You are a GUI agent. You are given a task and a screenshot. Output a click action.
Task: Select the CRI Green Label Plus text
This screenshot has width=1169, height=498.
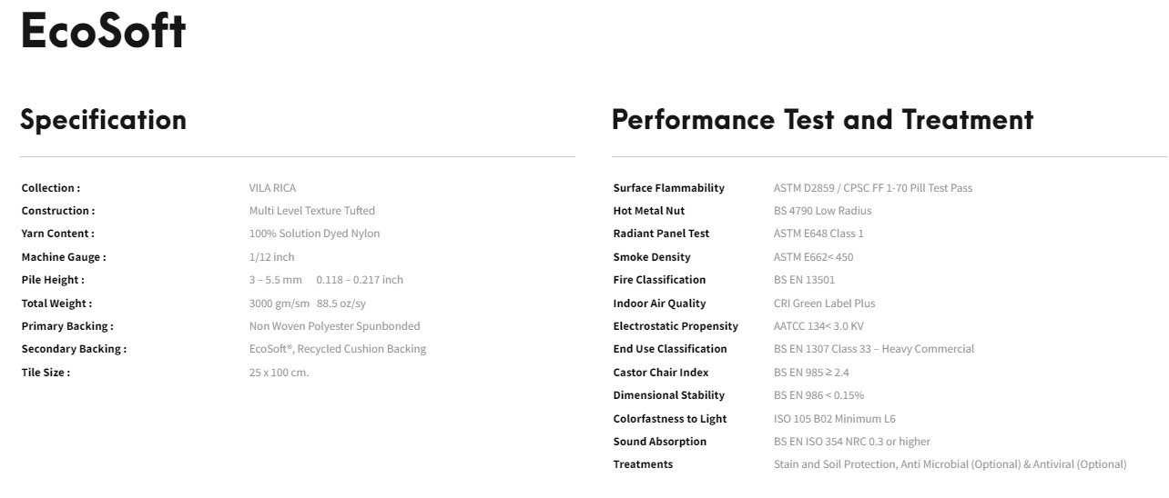[x=824, y=304]
